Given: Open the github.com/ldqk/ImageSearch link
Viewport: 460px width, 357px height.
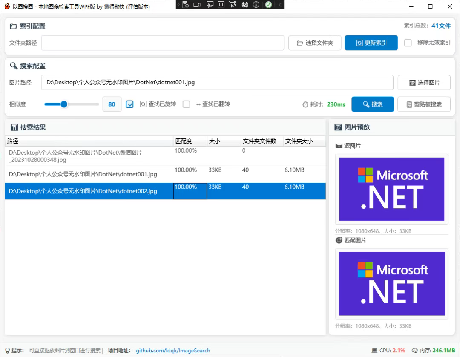Looking at the screenshot, I should pos(173,350).
